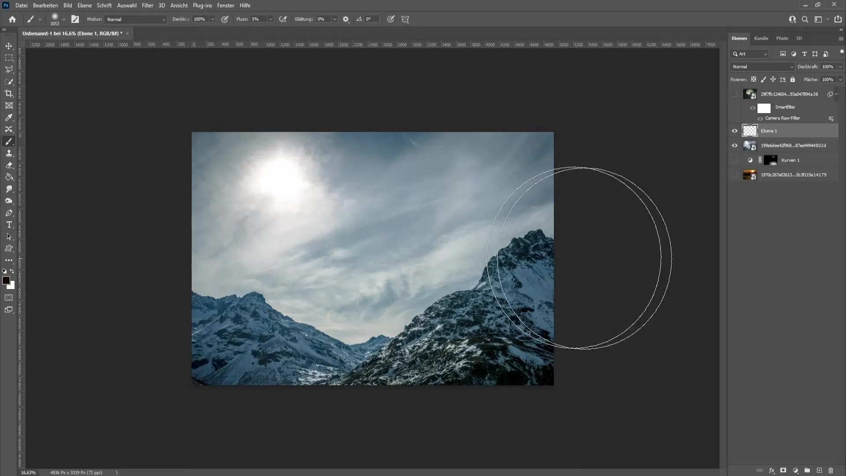Open the brush settings panel icon
Screen dimensions: 846x476
(x=75, y=19)
